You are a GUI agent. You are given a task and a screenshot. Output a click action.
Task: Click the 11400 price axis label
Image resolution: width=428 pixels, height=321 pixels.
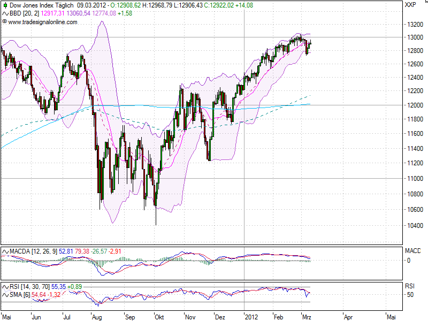pyautogui.click(x=415, y=149)
